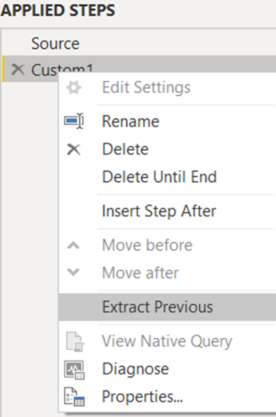The width and height of the screenshot is (276, 417).
Task: Click the Diagnose monitor icon
Action: [74, 370]
